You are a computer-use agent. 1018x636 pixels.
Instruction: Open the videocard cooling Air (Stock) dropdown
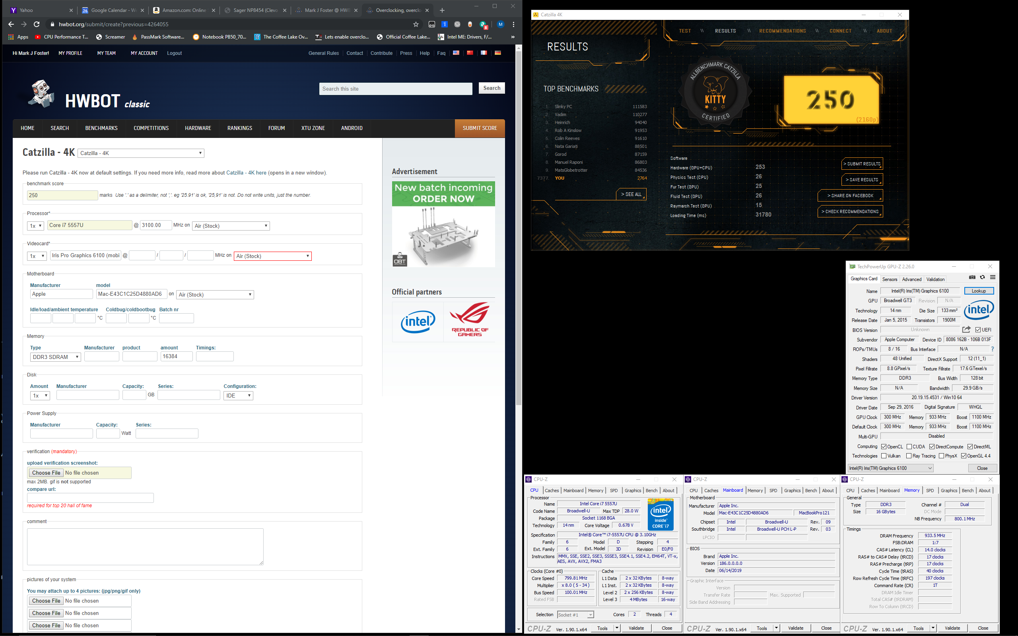pyautogui.click(x=272, y=256)
